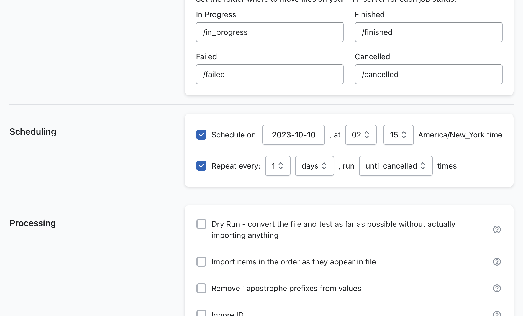The image size is (523, 316).
Task: Open help for Dry Run option
Action: [x=497, y=230]
